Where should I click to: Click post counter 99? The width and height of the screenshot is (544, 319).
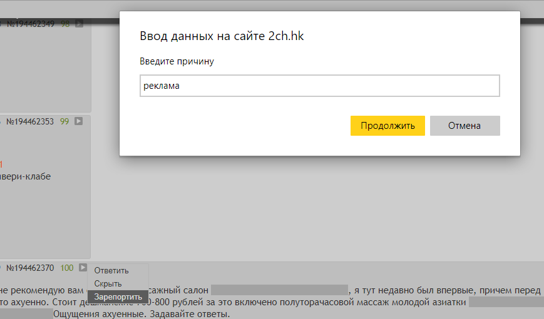[x=64, y=121]
